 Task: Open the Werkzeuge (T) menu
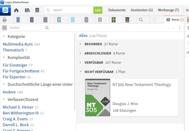tap(168, 10)
